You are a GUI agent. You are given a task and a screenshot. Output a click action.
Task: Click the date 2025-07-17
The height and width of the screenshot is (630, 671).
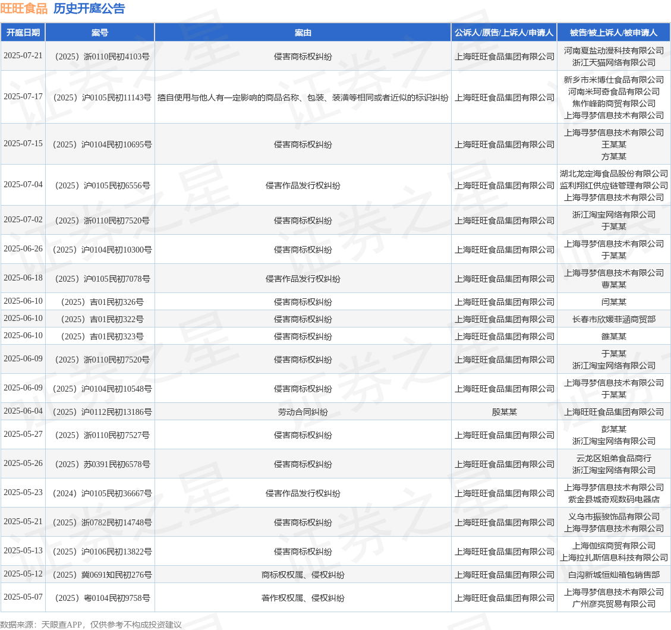pos(23,97)
